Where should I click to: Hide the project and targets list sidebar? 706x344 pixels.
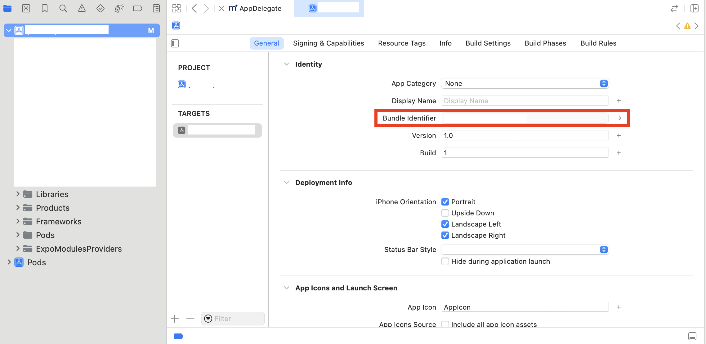coord(175,43)
